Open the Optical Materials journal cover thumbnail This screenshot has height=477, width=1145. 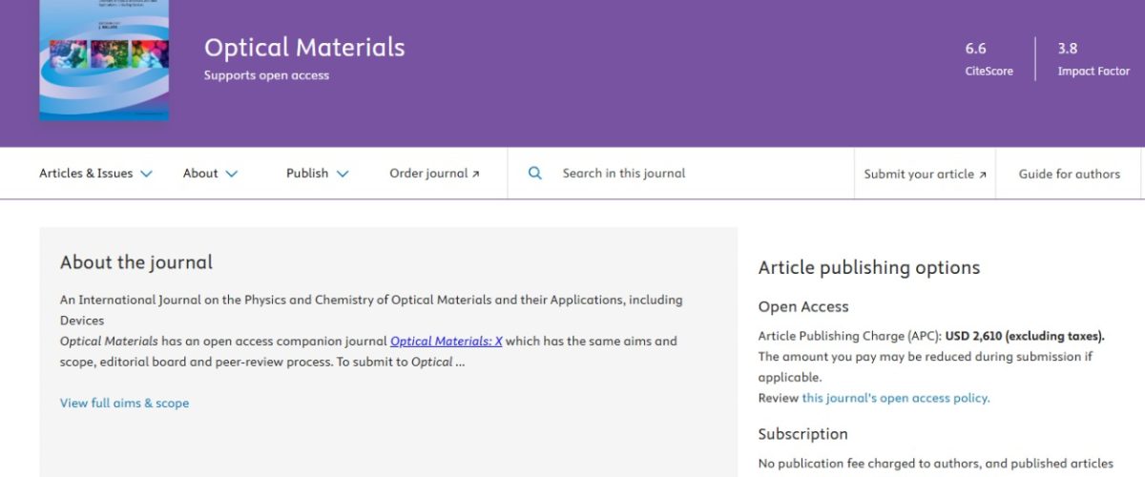click(x=104, y=60)
